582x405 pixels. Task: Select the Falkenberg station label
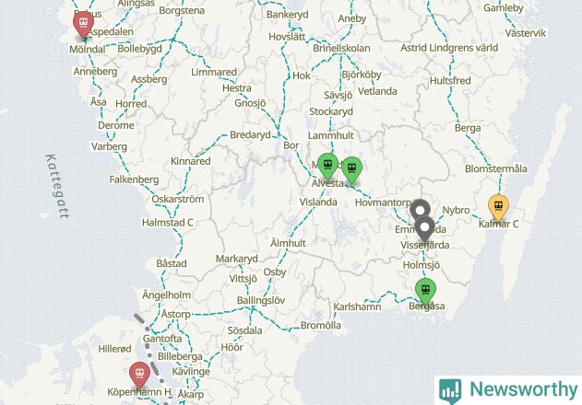coord(134,179)
